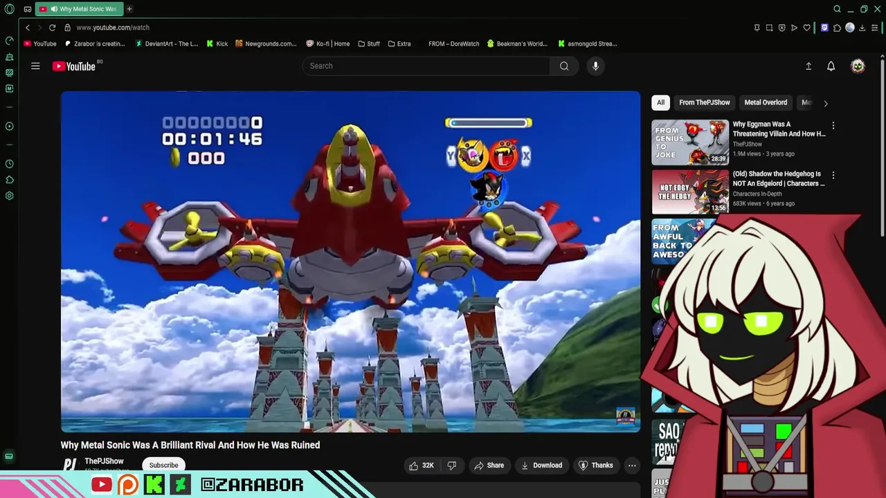Open the Easy Setup sliders icon
The height and width of the screenshot is (498, 886).
875,28
